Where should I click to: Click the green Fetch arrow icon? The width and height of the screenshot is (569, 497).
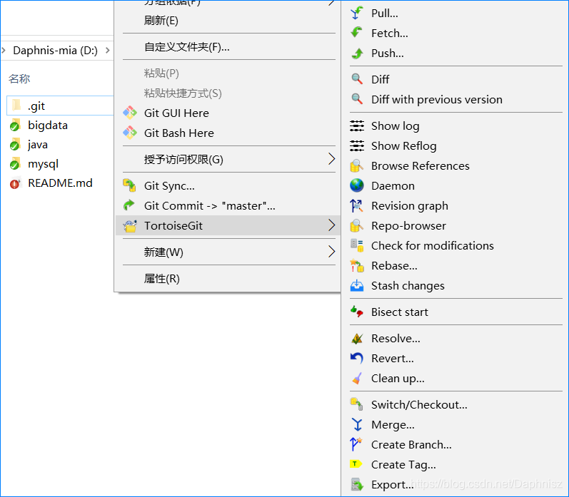pos(357,33)
